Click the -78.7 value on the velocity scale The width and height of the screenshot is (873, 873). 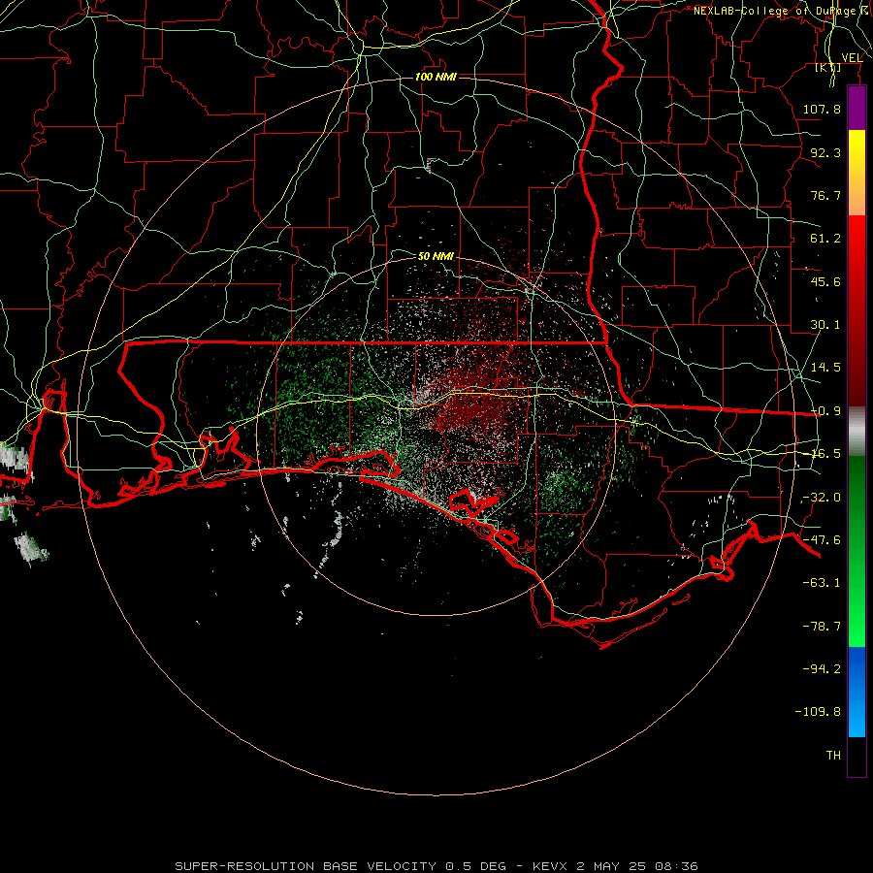click(822, 627)
